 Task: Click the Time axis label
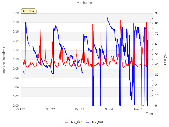(x=149, y=114)
